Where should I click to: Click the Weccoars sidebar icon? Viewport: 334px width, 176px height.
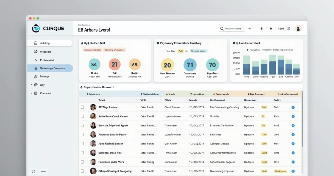(36, 51)
